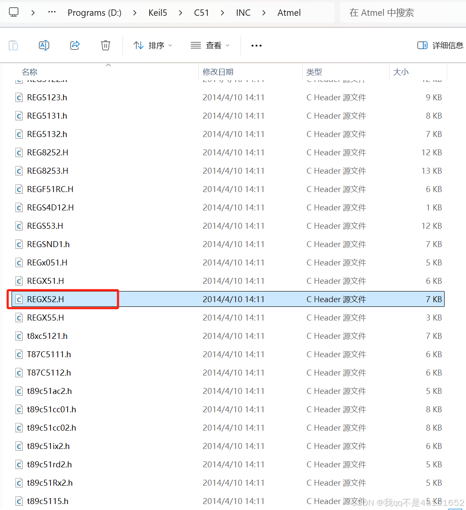This screenshot has width=466, height=510.
Task: Click the ellipsis breadcrumb for hidden path
Action: 52,12
